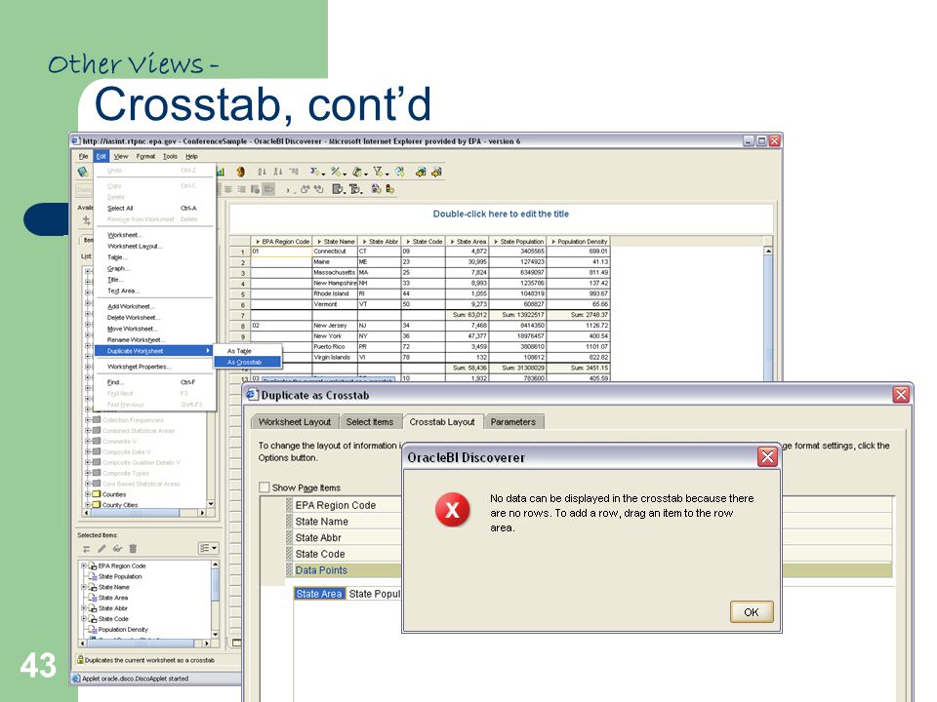
Task: Click the pencil edit icon under Selected Items
Action: pyautogui.click(x=102, y=548)
